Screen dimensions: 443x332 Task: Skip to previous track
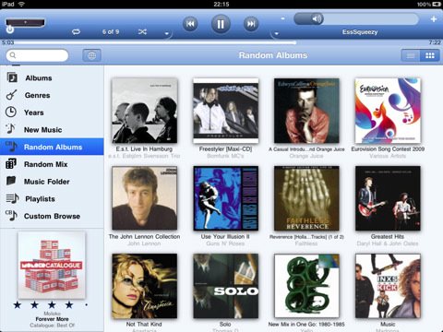[190, 24]
